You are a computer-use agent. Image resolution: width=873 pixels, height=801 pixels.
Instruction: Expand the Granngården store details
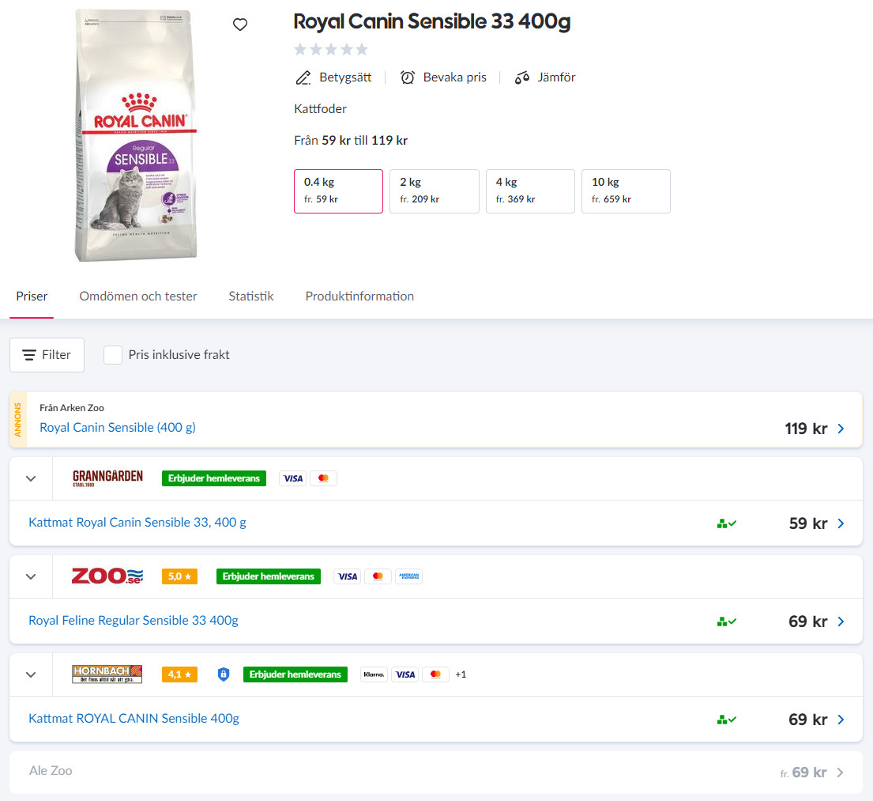tap(31, 478)
